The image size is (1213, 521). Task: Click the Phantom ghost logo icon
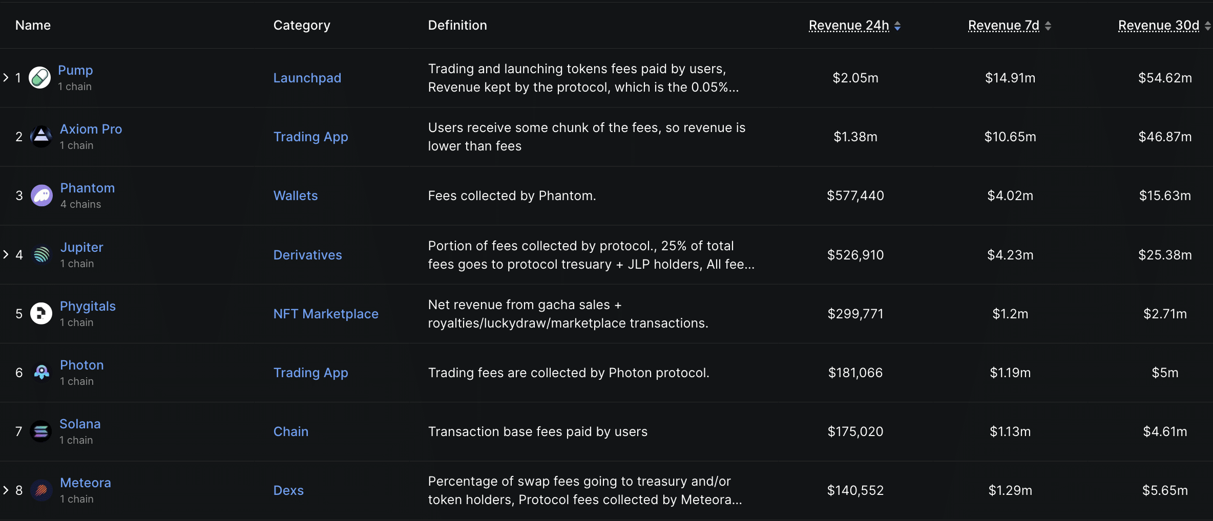(x=41, y=196)
